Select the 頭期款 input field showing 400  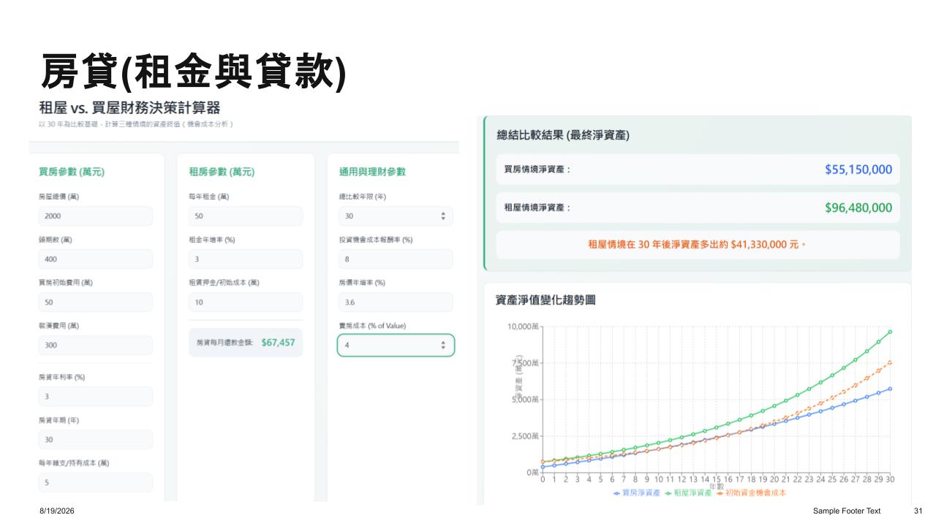[96, 259]
